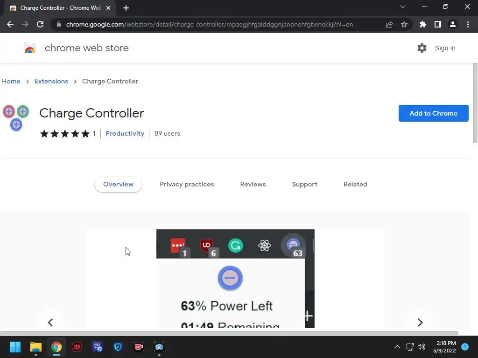
Task: Click the horizontal page scrollbar
Action: (229, 333)
